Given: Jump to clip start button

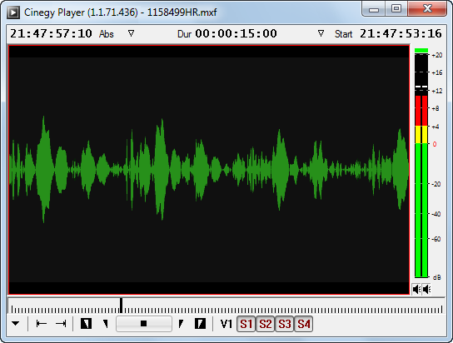Looking at the screenshot, I should [x=42, y=324].
